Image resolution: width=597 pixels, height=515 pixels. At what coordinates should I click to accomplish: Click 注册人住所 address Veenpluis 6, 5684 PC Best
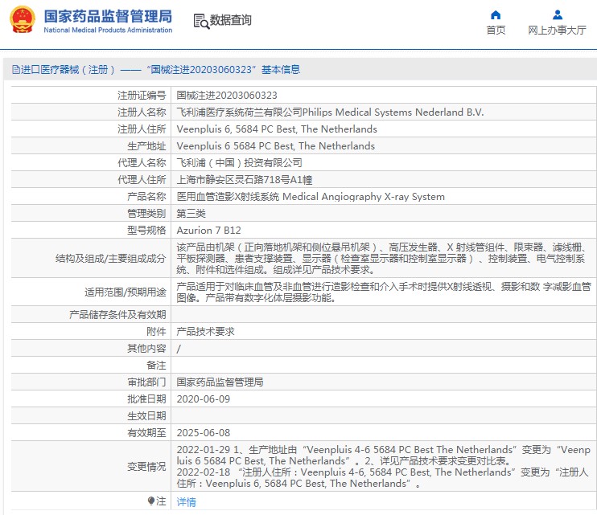pos(277,129)
